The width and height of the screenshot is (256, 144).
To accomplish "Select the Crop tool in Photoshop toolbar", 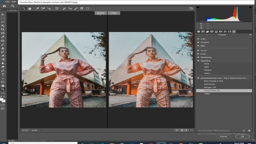I will (x=3, y=30).
